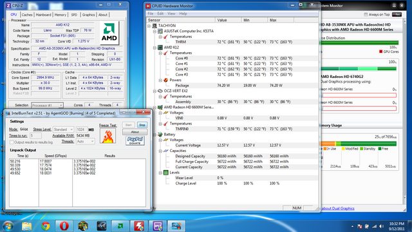This screenshot has height=232, width=412.
Task: Click the orange In Use legend swatch
Action: [x=325, y=149]
